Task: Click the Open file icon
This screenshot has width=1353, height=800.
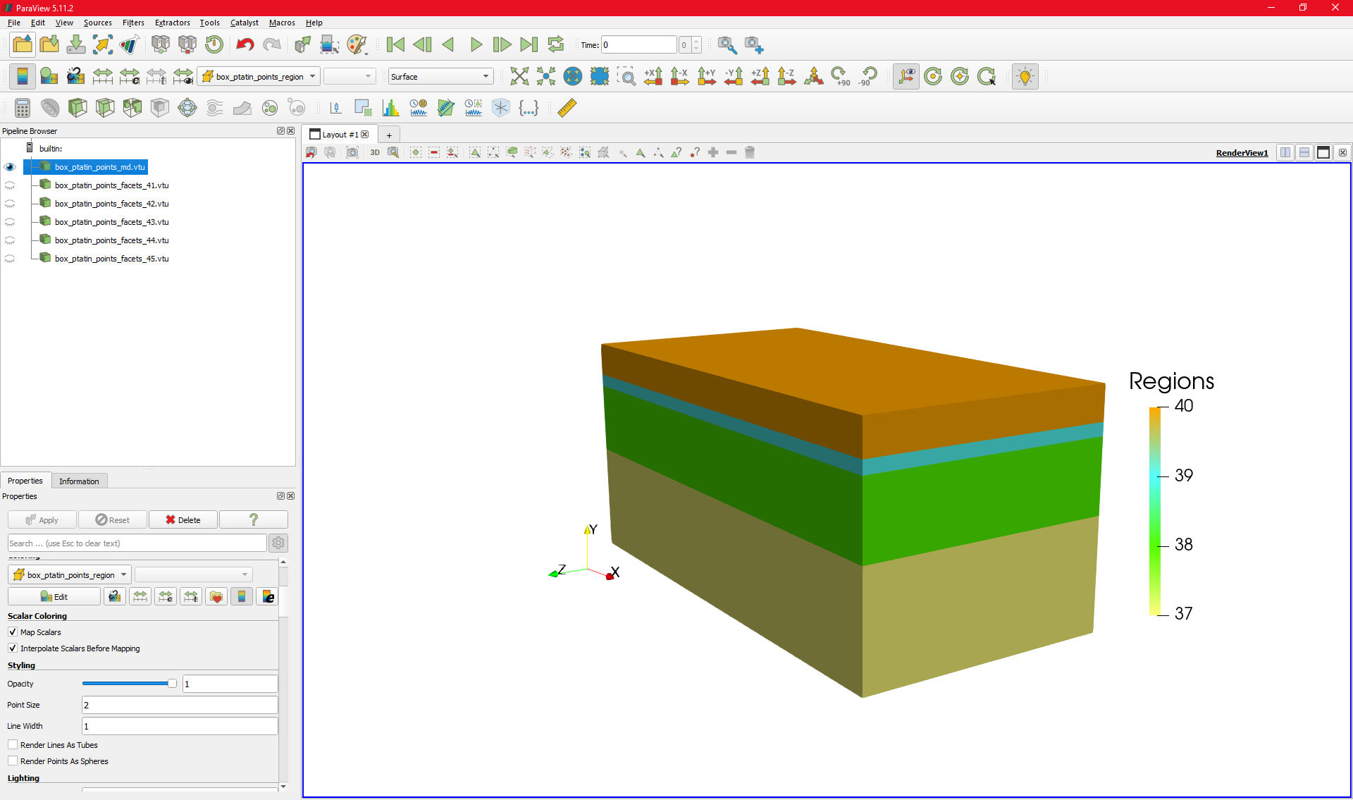Action: [x=23, y=44]
